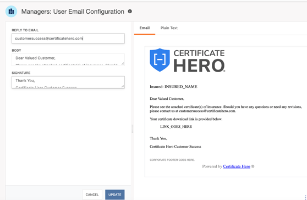Switch to the Email preview tab
Image resolution: width=307 pixels, height=200 pixels.
coord(145,28)
